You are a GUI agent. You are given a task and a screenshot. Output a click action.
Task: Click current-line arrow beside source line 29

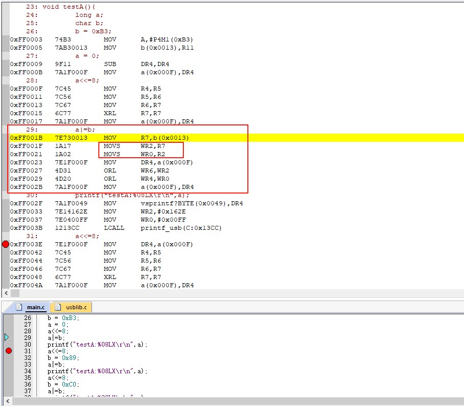pyautogui.click(x=7, y=337)
